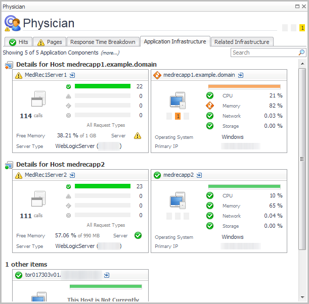This screenshot has width=309, height=304.
Task: Click medrecapp1 Memory critical status icon
Action: point(210,106)
